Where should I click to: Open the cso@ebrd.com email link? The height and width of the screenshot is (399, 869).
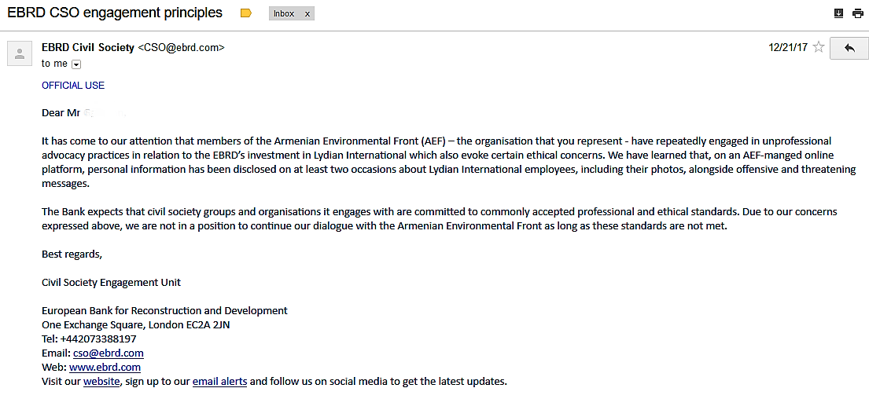pyautogui.click(x=109, y=353)
